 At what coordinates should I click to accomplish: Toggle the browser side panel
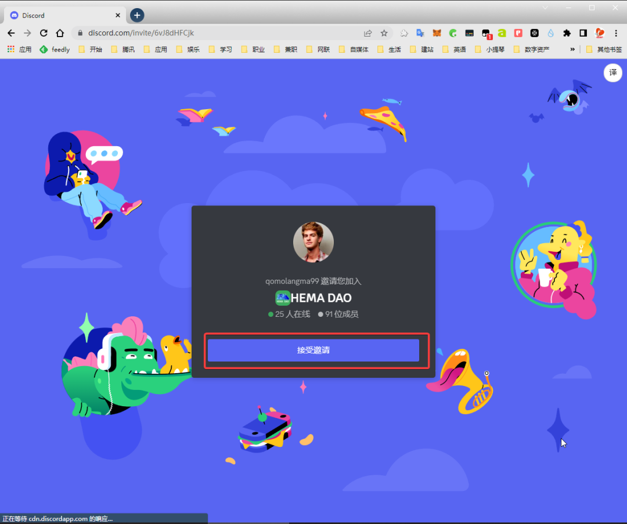click(x=583, y=33)
